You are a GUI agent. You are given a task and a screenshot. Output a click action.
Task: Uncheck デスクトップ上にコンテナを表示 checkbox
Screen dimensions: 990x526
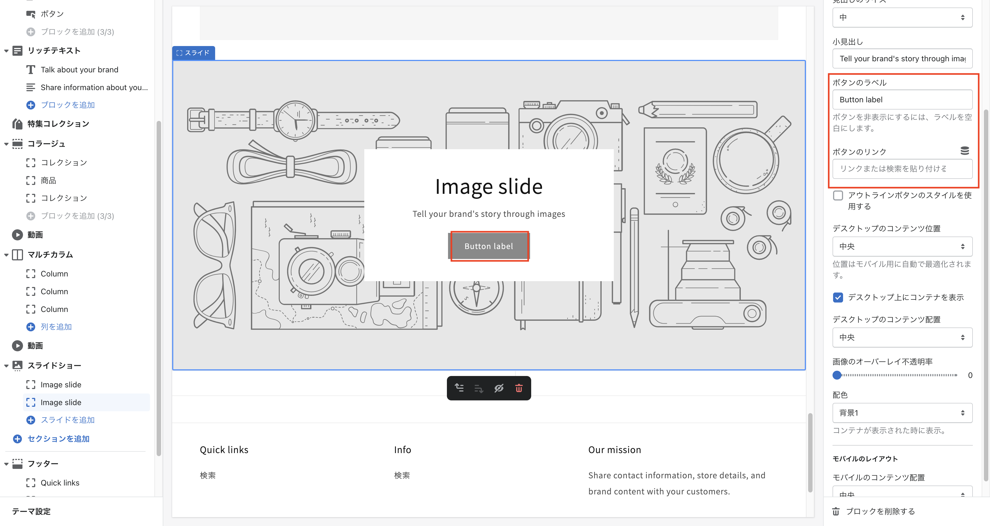(838, 297)
